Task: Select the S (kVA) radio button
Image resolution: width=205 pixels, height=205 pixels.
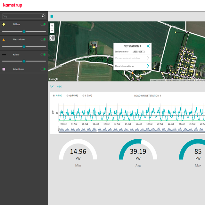Action: (84, 95)
